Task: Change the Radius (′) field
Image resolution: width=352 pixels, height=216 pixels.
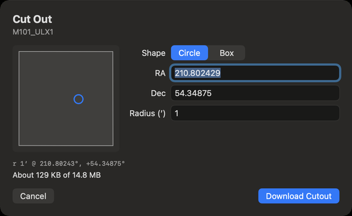Action: [x=255, y=113]
